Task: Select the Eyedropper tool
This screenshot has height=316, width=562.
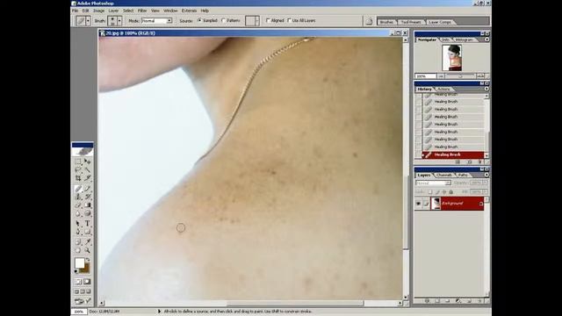Action: click(x=87, y=242)
